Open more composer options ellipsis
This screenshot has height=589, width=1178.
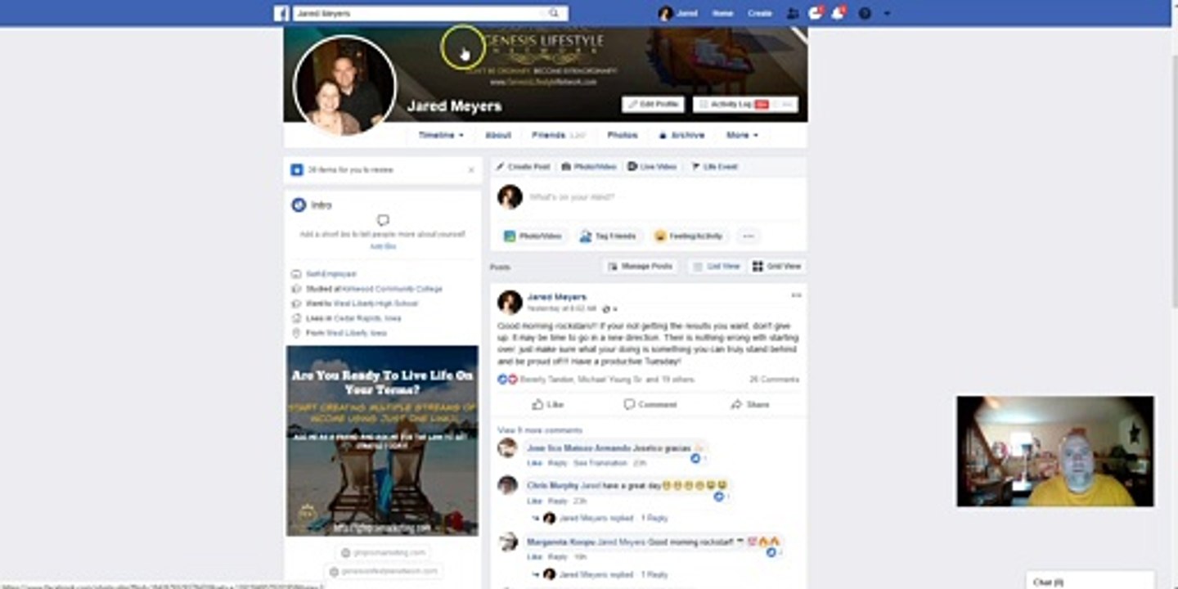(748, 236)
